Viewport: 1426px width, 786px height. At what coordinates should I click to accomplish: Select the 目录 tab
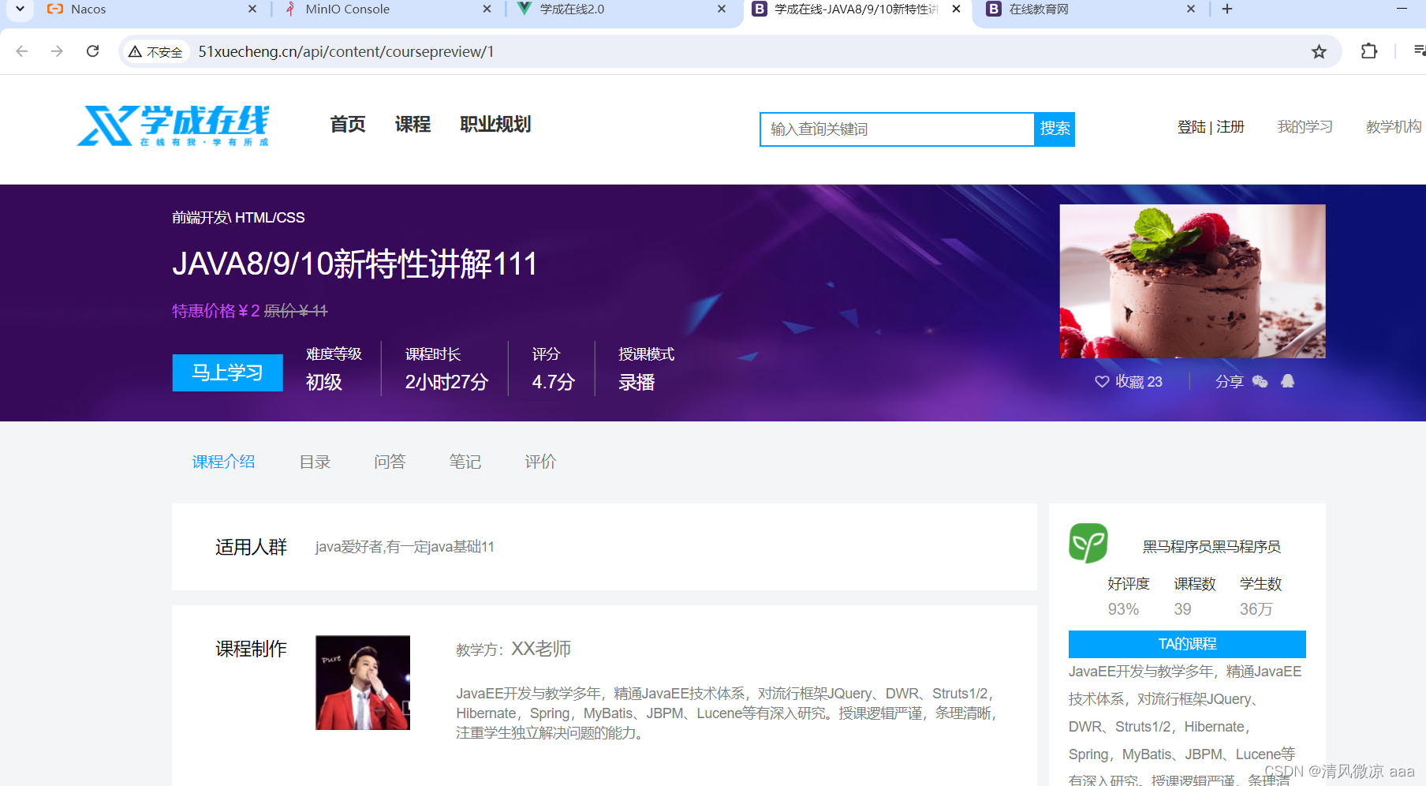[315, 462]
